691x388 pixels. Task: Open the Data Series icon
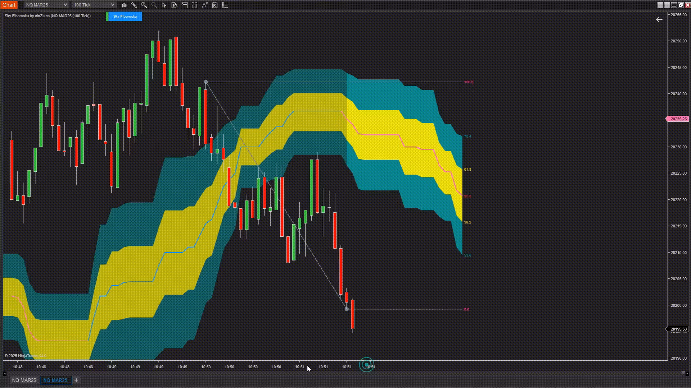coord(174,5)
